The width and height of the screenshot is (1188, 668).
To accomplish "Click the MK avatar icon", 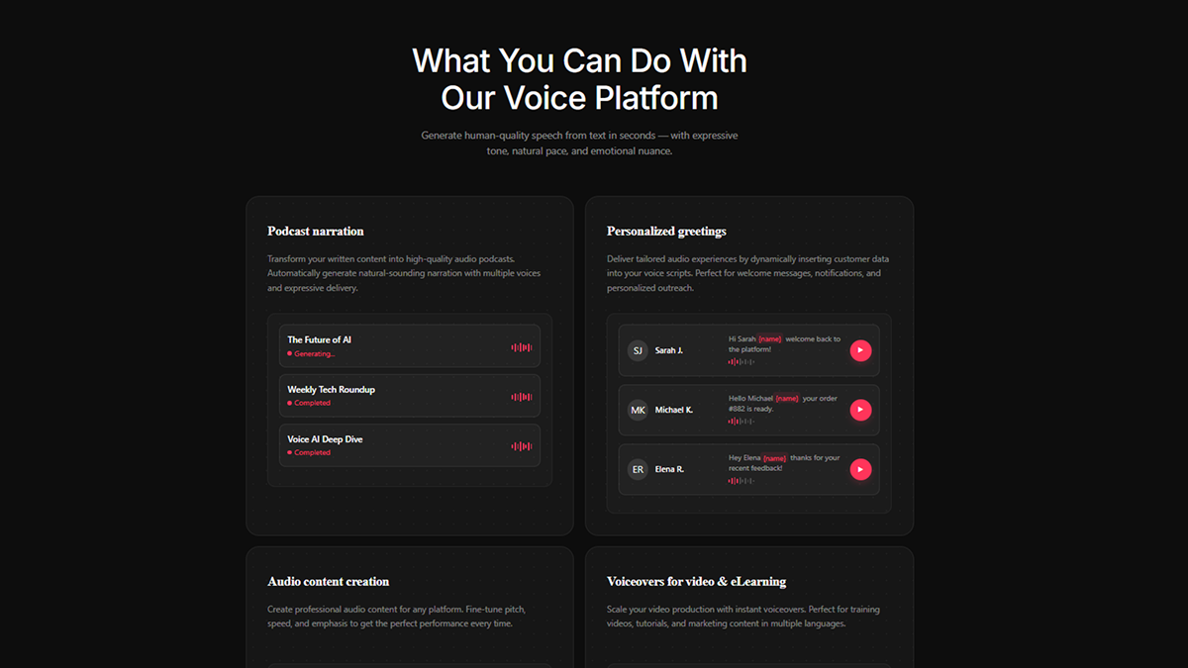I will pos(638,410).
